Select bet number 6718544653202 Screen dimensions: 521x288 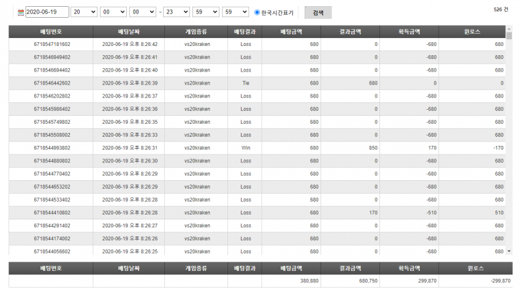52,187
